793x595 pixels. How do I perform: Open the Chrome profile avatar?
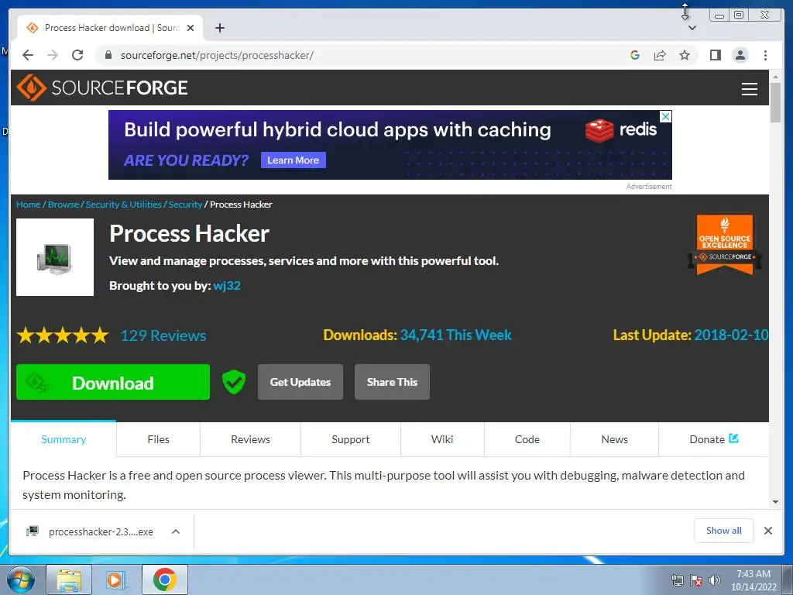pos(740,55)
